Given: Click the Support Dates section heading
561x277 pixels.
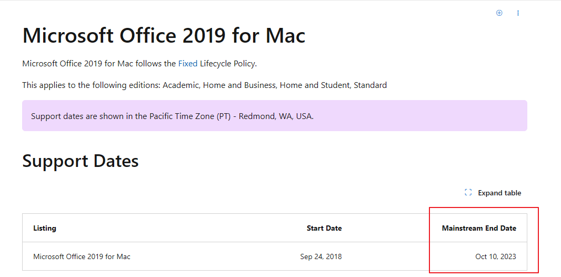Looking at the screenshot, I should tap(81, 161).
